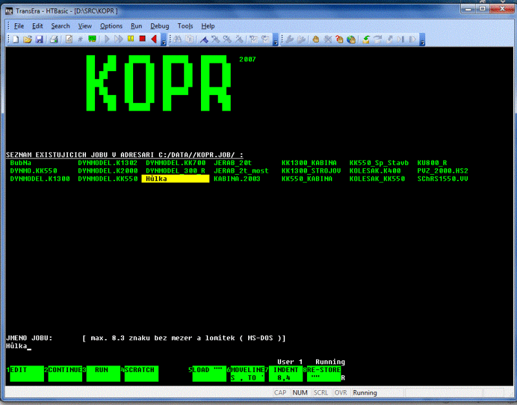Click the NUM indicator in status bar
This screenshot has height=405, width=517.
pos(300,393)
